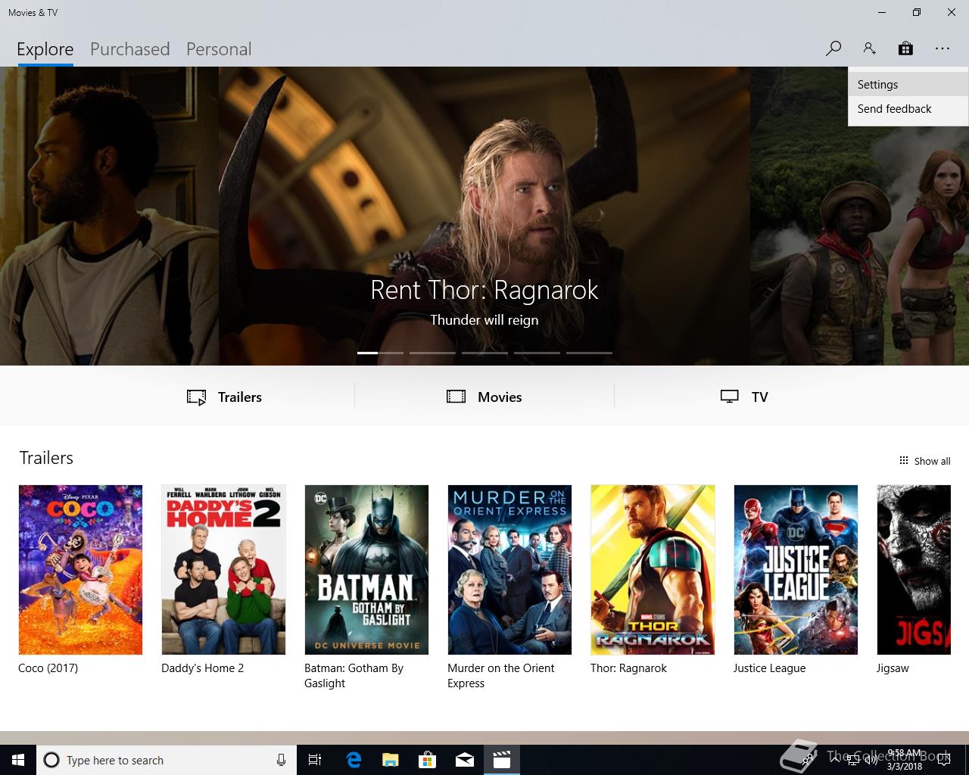Launch Microsoft Edge from the taskbar
Viewport: 969px width, 775px height.
pyautogui.click(x=354, y=760)
